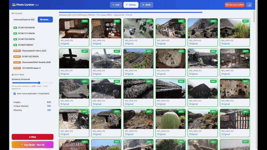This screenshot has width=267, height=150.
Task: Select the SD folder DCIM/100CANON
Action: point(32,28)
